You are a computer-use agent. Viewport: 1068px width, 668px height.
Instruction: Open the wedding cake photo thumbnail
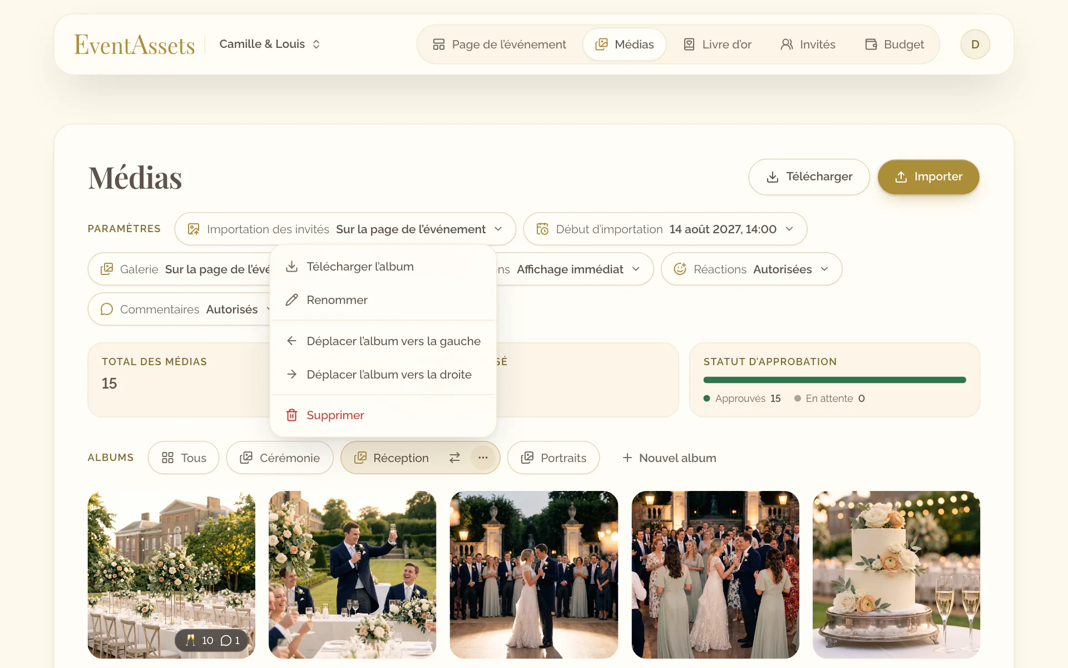(x=896, y=574)
